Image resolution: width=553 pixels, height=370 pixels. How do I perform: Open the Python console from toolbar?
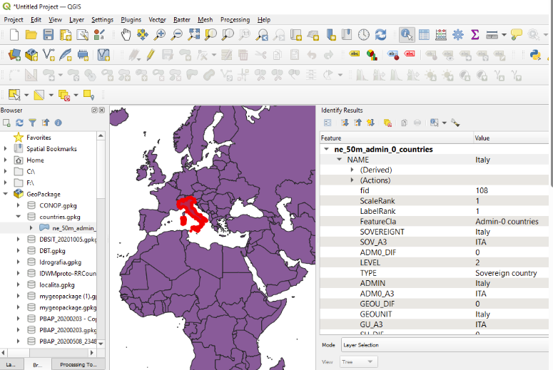tap(534, 54)
